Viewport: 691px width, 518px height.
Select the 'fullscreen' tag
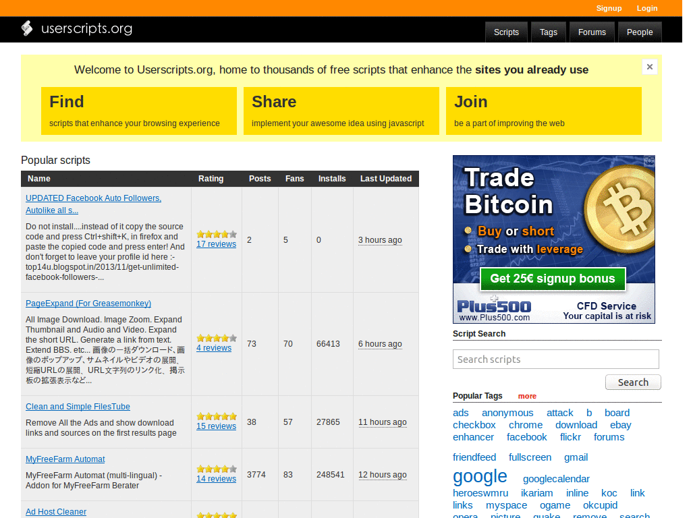[530, 458]
